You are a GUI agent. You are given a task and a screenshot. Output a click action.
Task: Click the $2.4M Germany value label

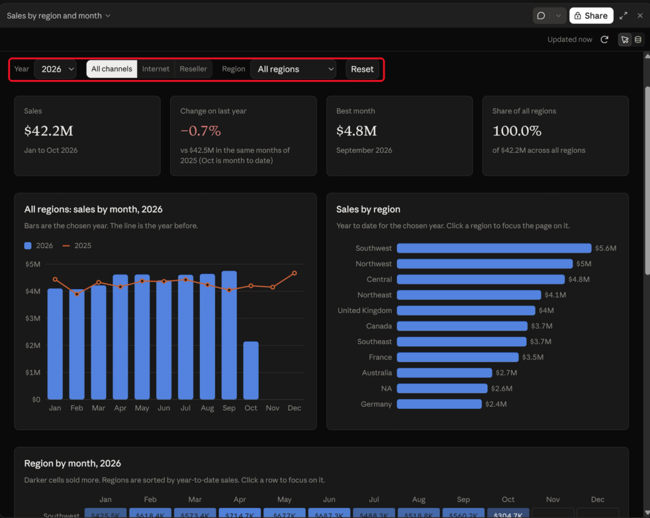496,404
